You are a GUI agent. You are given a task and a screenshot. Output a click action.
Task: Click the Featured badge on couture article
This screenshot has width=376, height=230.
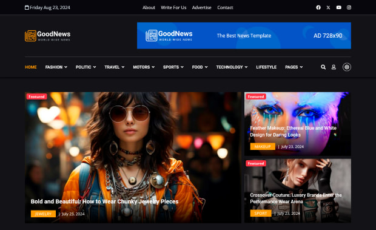[x=256, y=163]
